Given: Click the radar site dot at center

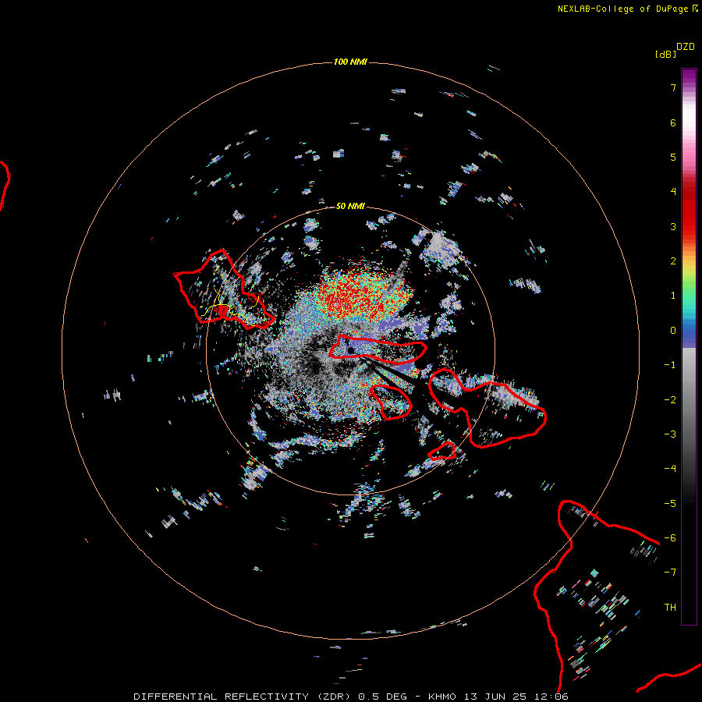Looking at the screenshot, I should [x=351, y=350].
